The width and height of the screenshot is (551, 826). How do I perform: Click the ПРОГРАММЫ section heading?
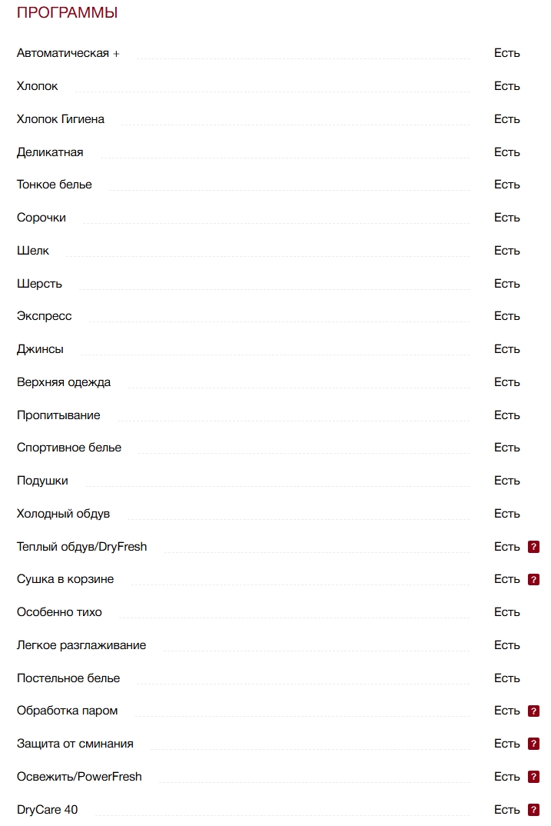[67, 13]
